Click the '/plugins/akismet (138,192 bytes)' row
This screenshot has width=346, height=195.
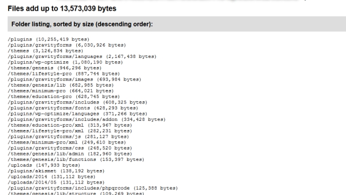56,171
